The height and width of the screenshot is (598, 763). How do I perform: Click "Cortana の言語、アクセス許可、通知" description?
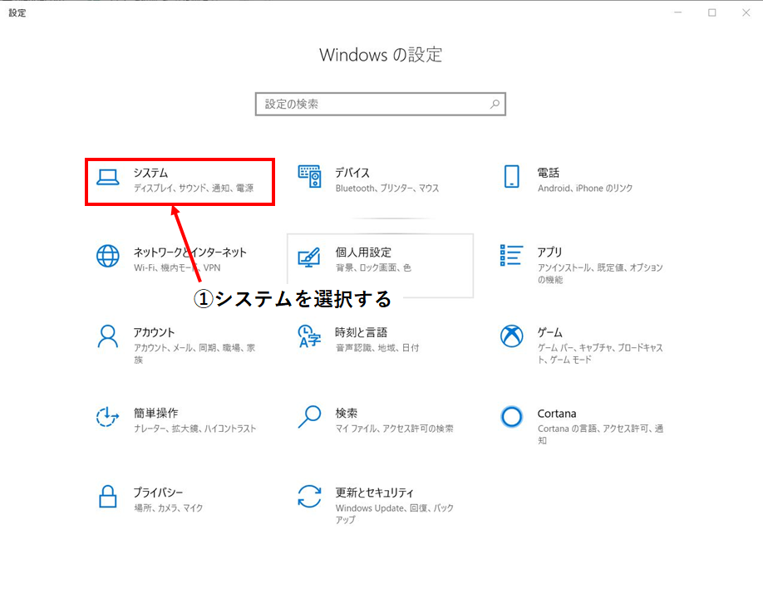pyautogui.click(x=600, y=434)
